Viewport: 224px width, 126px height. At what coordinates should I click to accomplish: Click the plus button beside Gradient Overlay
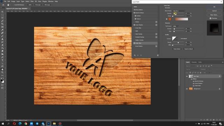(156, 37)
